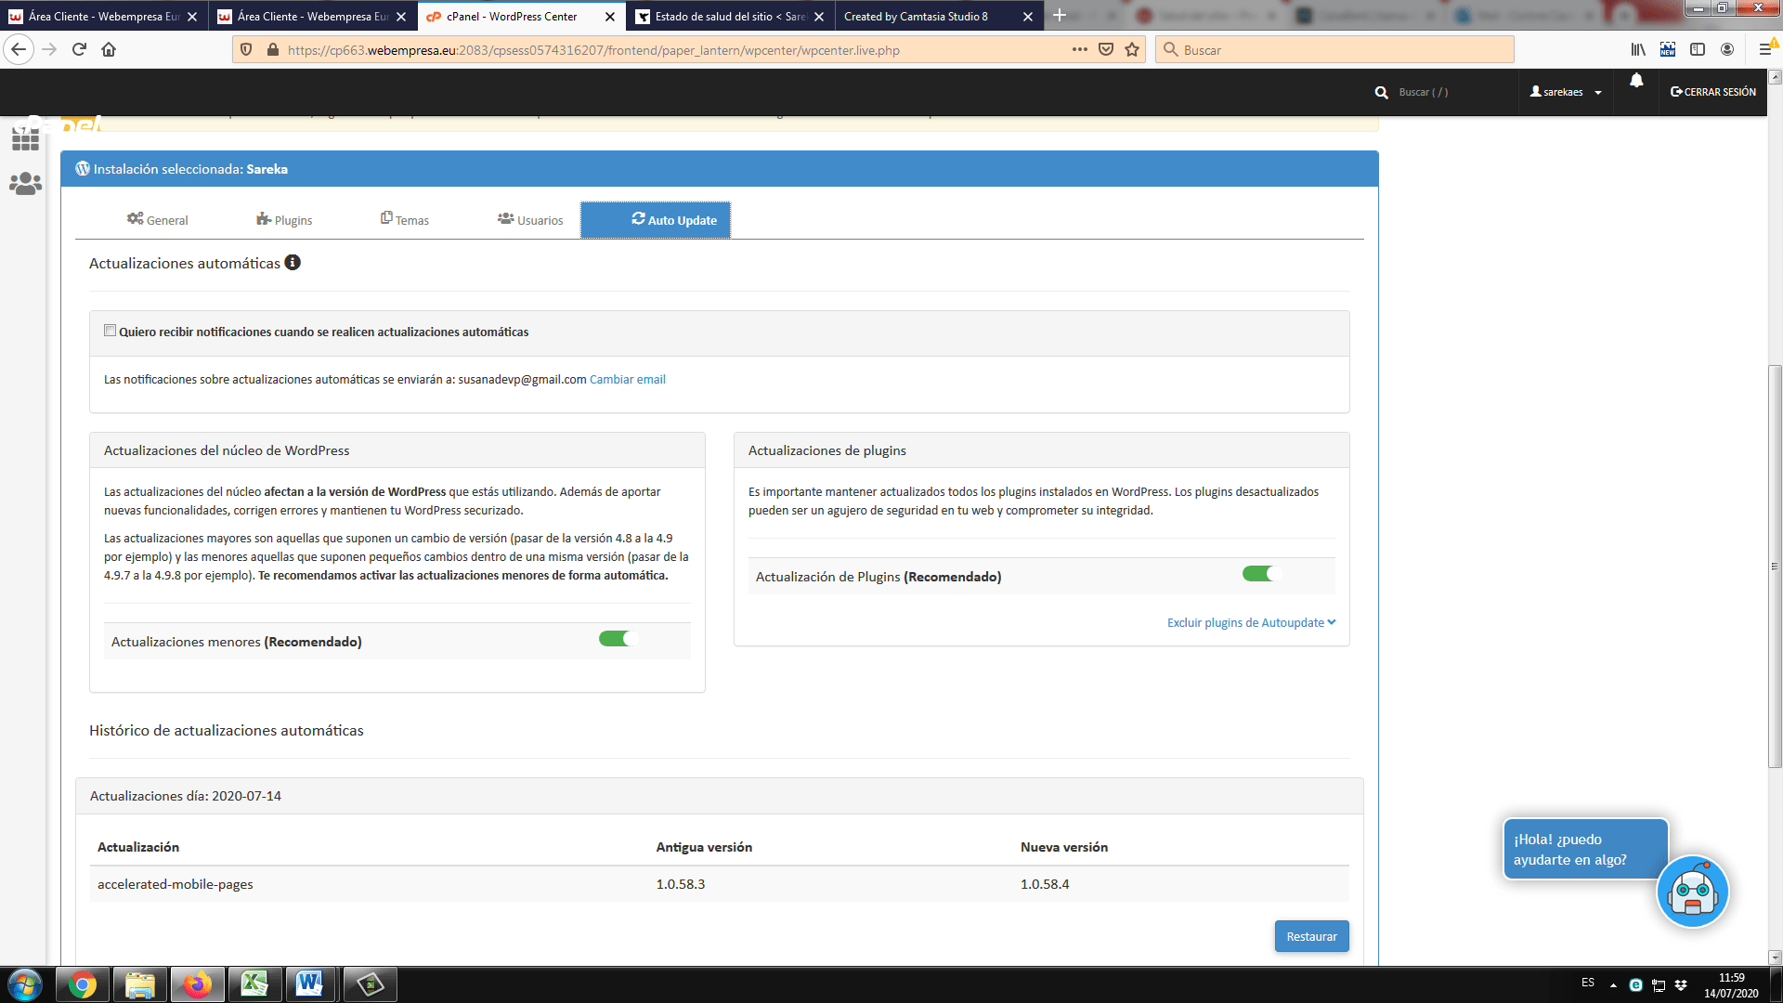Screen dimensions: 1783x1003
Task: Switch to the General tab
Action: pyautogui.click(x=158, y=220)
